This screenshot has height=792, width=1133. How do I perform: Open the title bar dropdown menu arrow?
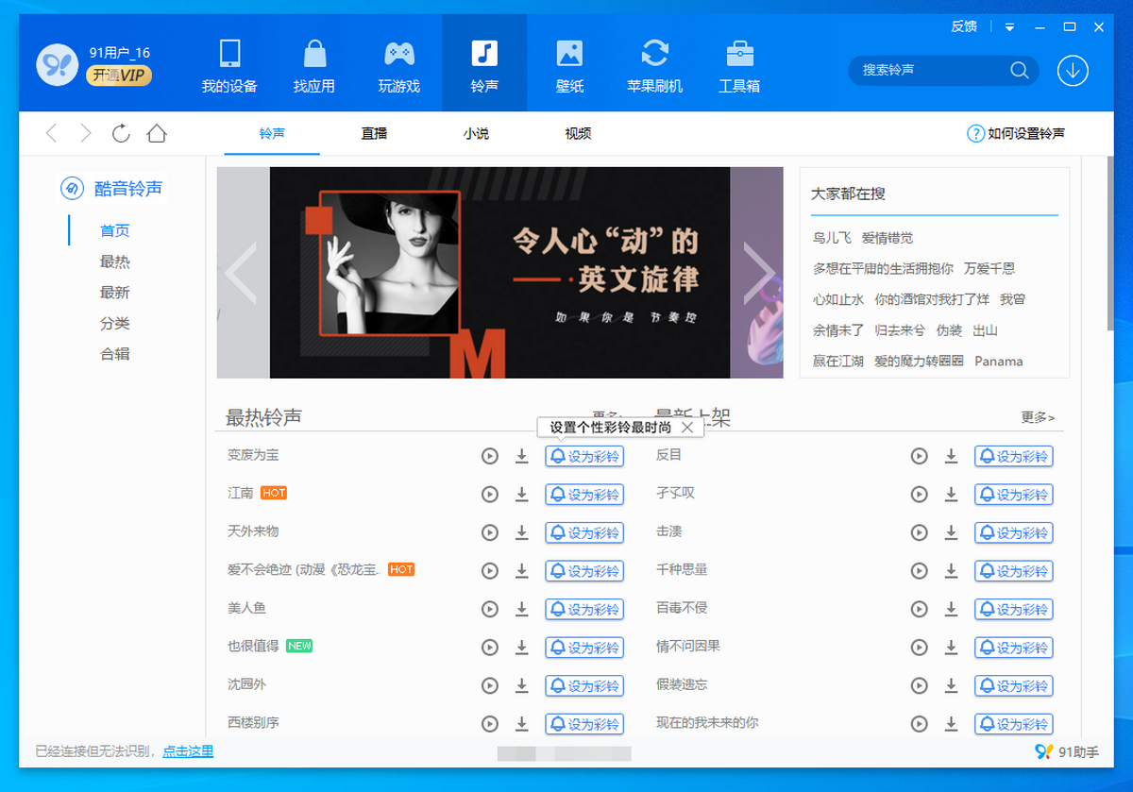(x=1009, y=27)
